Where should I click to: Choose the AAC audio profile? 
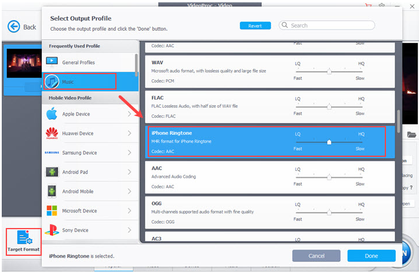(x=270, y=177)
